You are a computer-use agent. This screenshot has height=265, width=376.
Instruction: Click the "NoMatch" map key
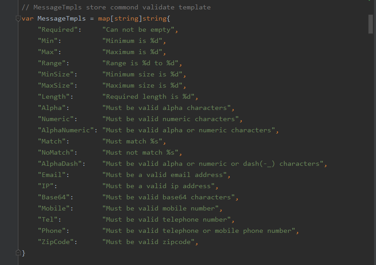tap(56, 152)
